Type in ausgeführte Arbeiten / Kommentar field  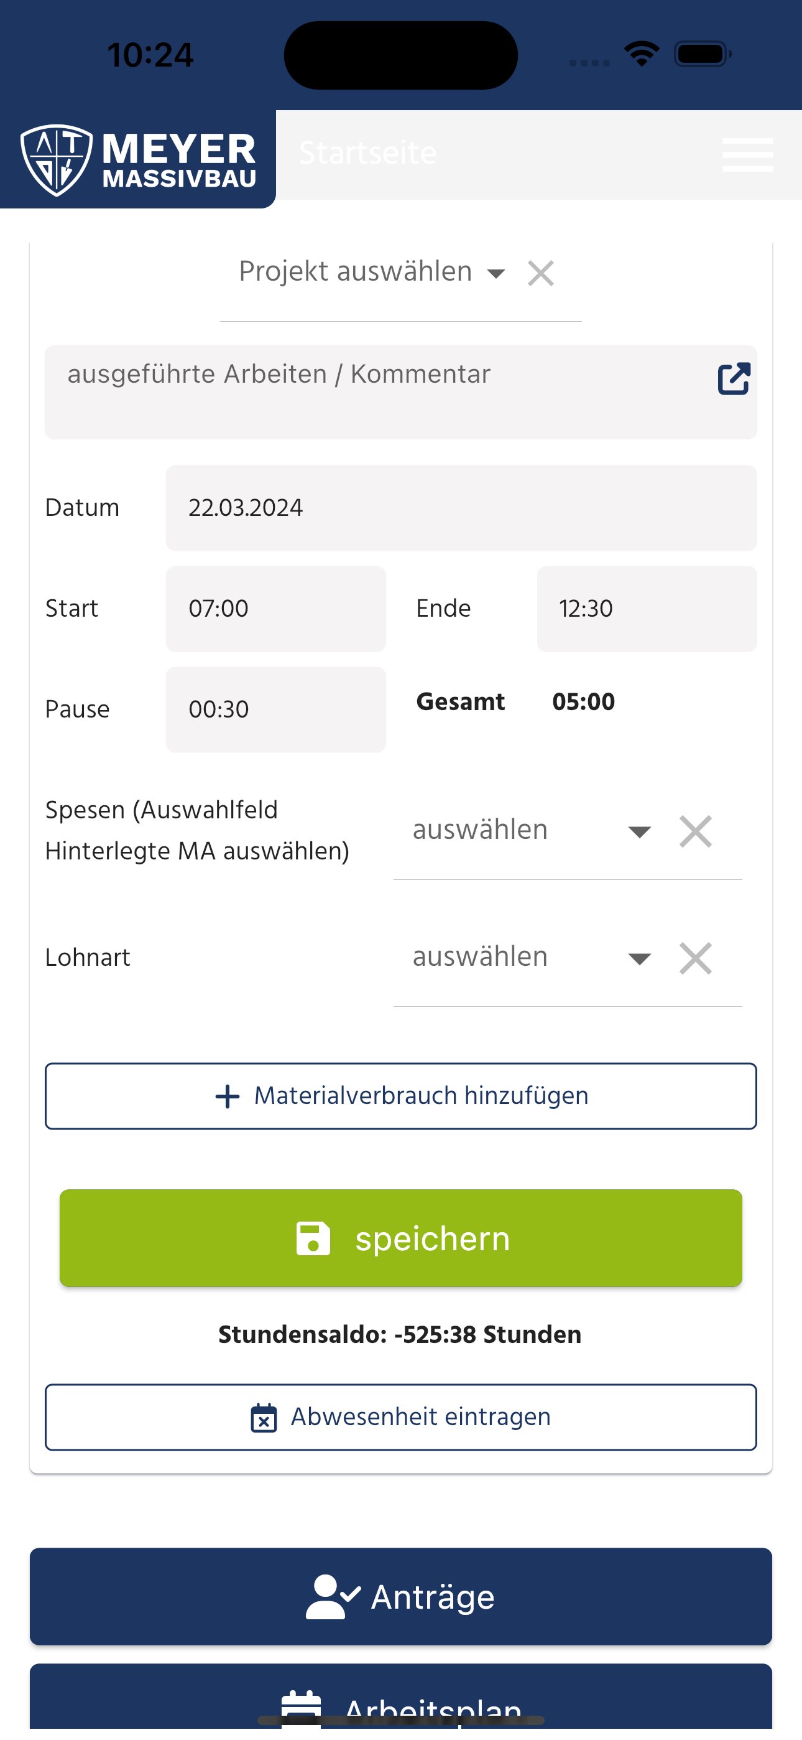(378, 392)
